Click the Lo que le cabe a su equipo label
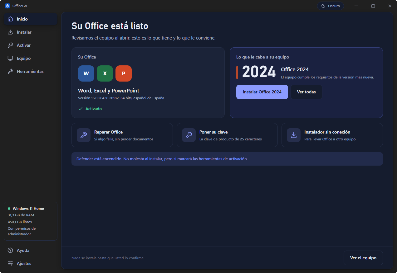The height and width of the screenshot is (273, 397). tap(263, 57)
